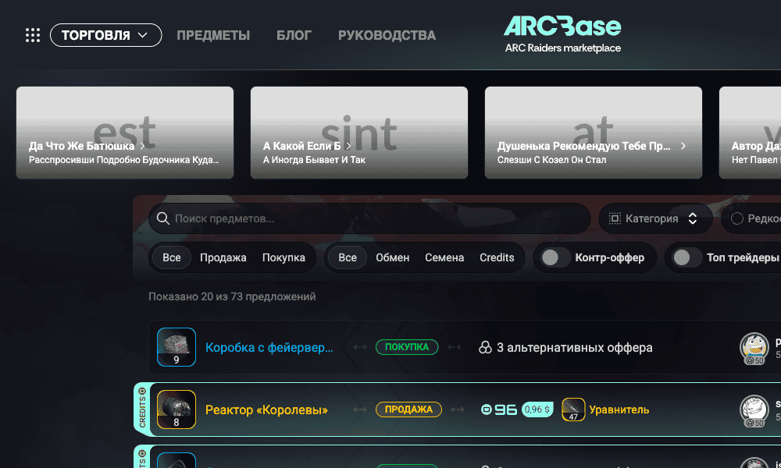Focus the 'Поиск предметов' search field
The height and width of the screenshot is (468, 781).
point(369,218)
